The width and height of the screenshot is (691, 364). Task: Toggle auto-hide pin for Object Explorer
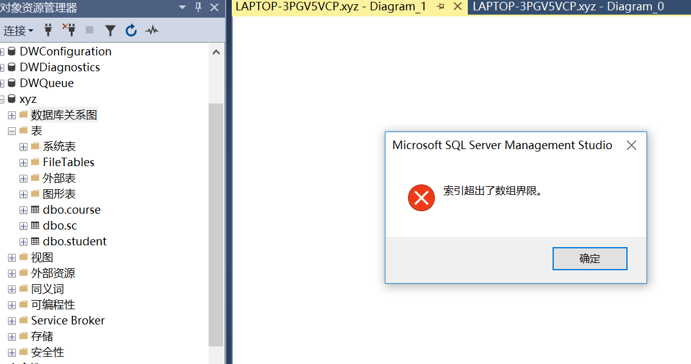tap(198, 7)
